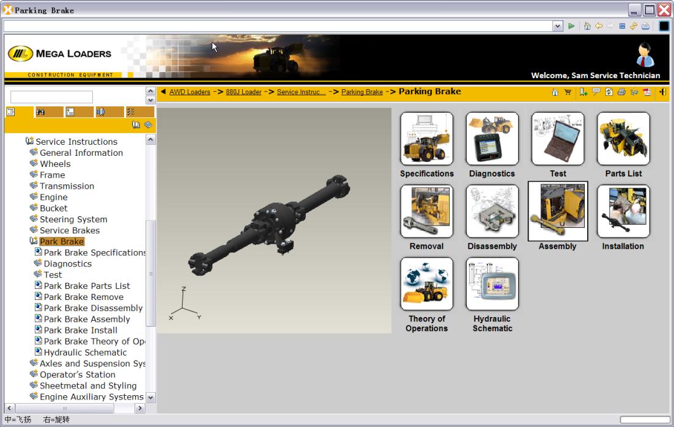Open the shopping cart icon
Screen dimensions: 674x427
tap(568, 92)
